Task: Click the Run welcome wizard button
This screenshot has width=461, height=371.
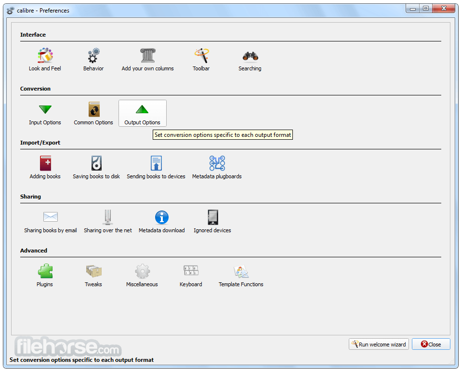Action: coord(379,344)
